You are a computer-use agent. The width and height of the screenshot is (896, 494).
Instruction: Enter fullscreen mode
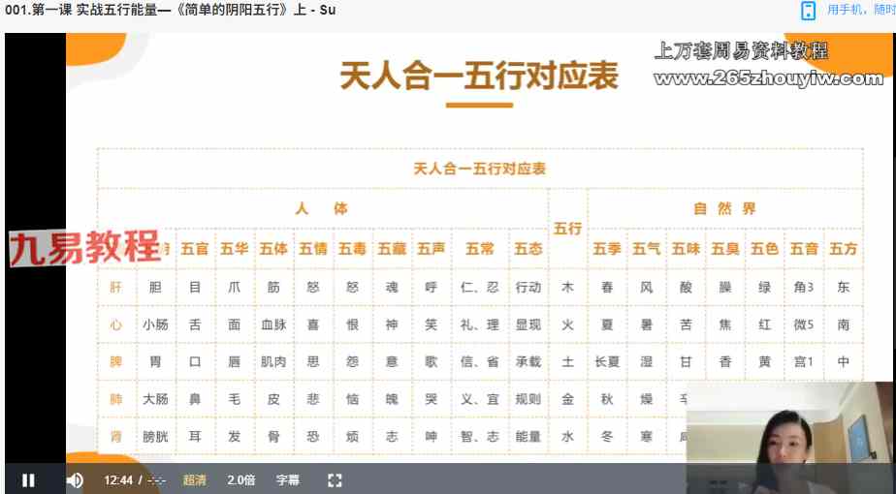tap(335, 479)
